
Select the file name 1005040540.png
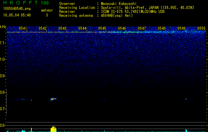17,9
